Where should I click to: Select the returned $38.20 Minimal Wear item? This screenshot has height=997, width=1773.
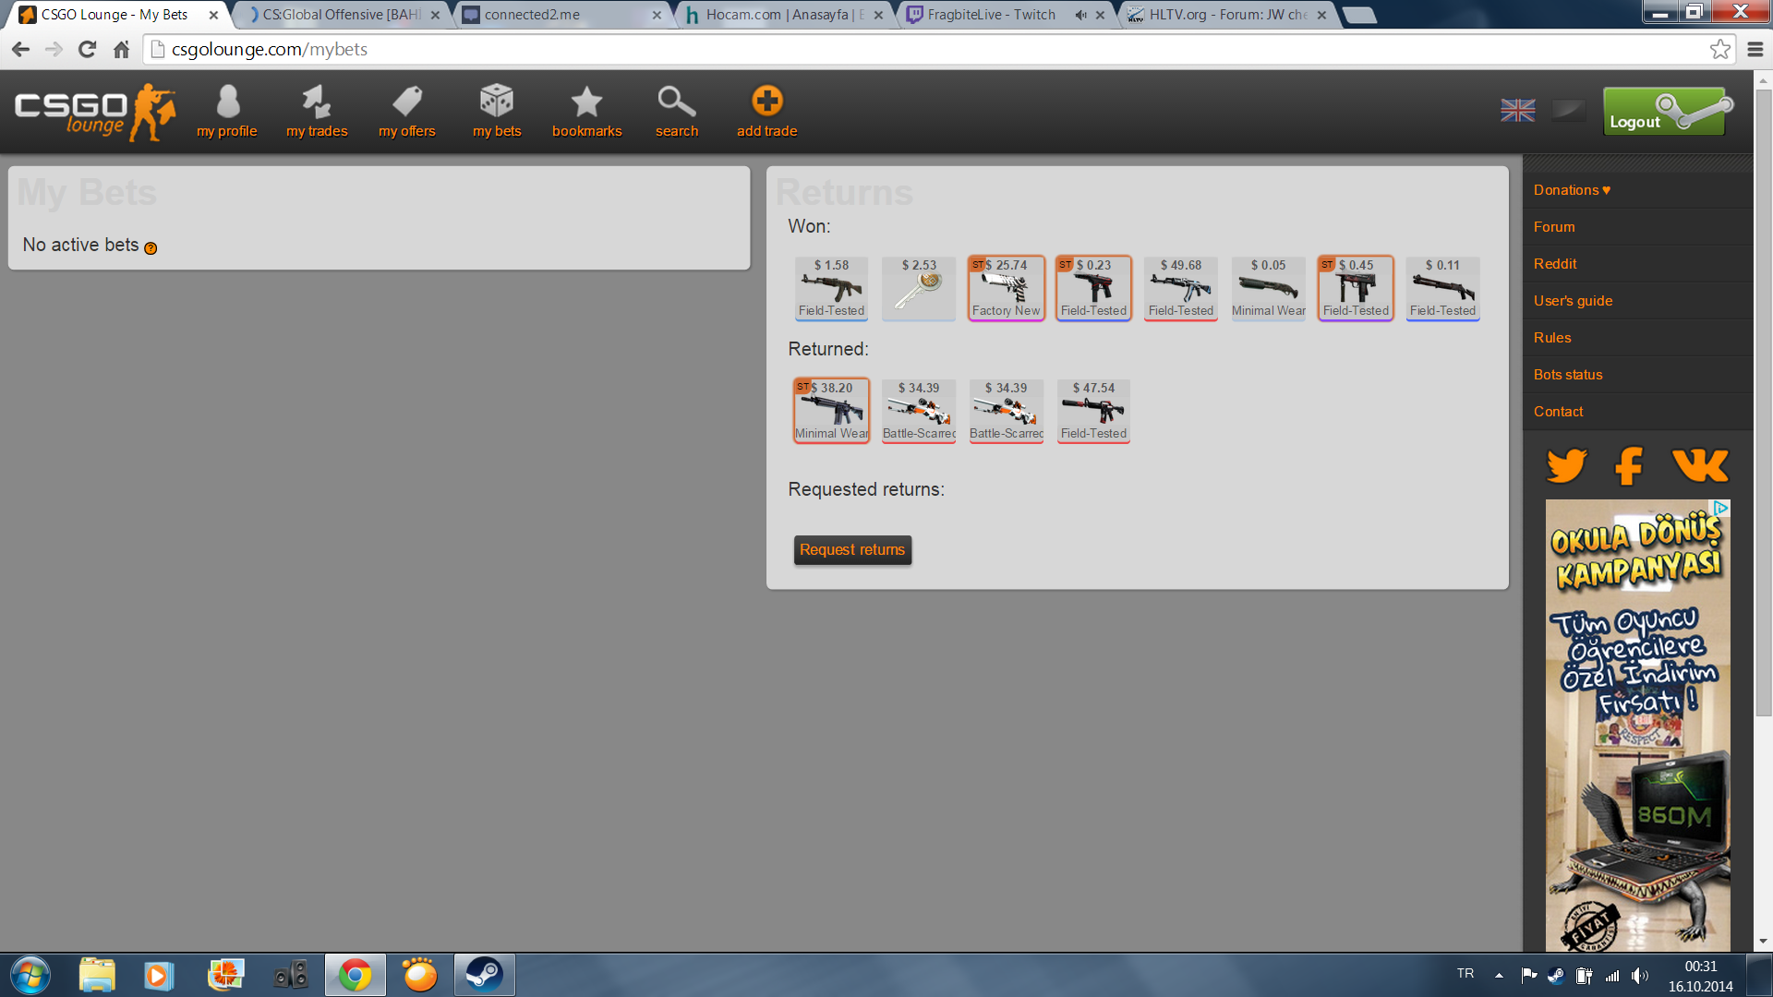click(831, 411)
